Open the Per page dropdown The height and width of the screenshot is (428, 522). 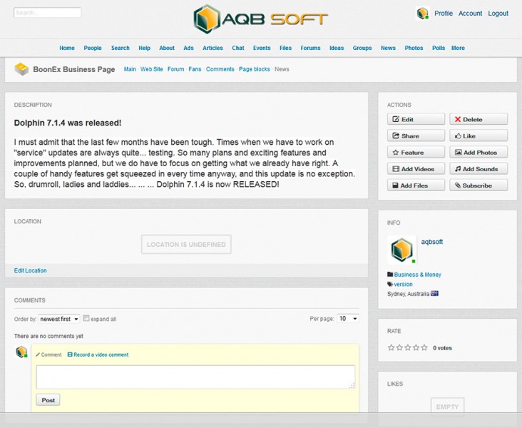[348, 318]
